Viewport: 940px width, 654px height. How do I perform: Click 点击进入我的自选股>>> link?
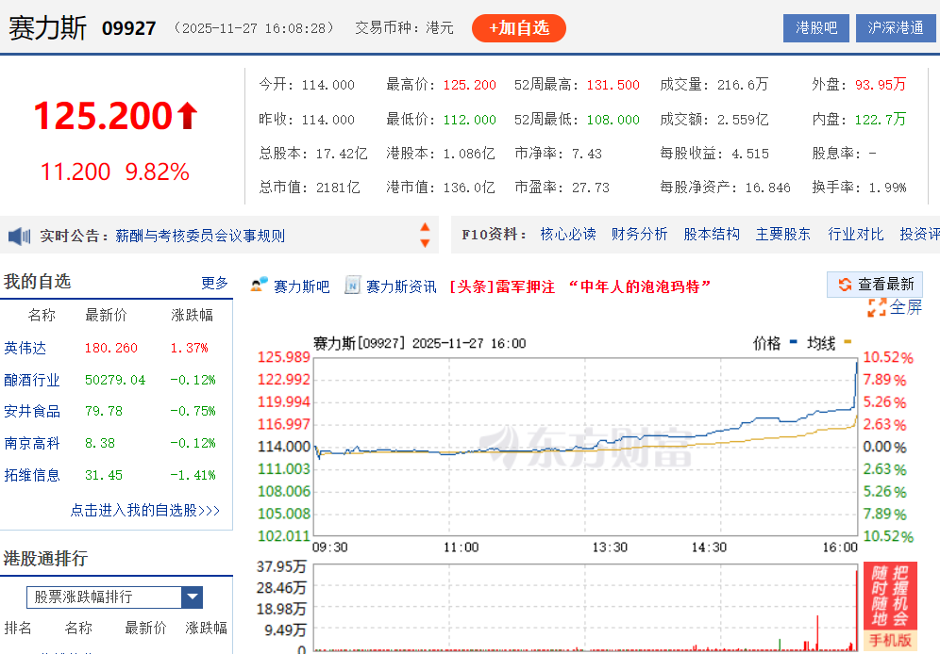click(145, 511)
